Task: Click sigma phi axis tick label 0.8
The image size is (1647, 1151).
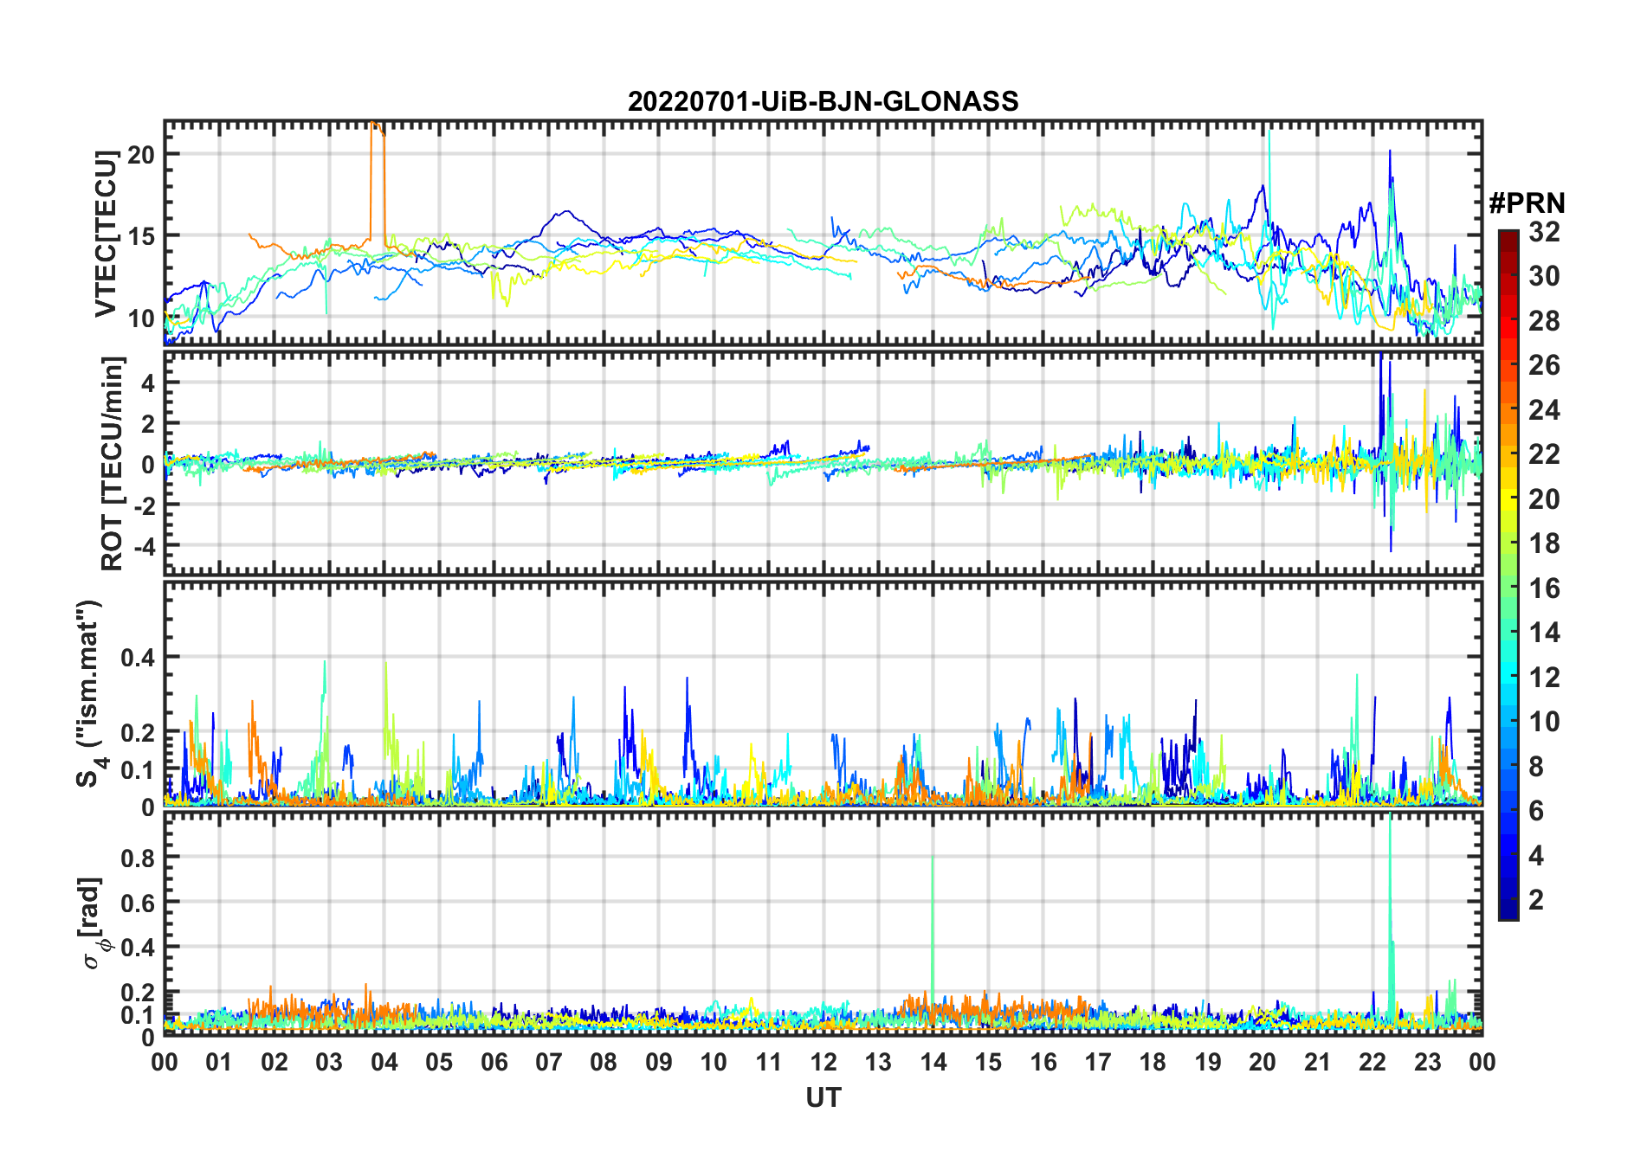Action: click(138, 858)
